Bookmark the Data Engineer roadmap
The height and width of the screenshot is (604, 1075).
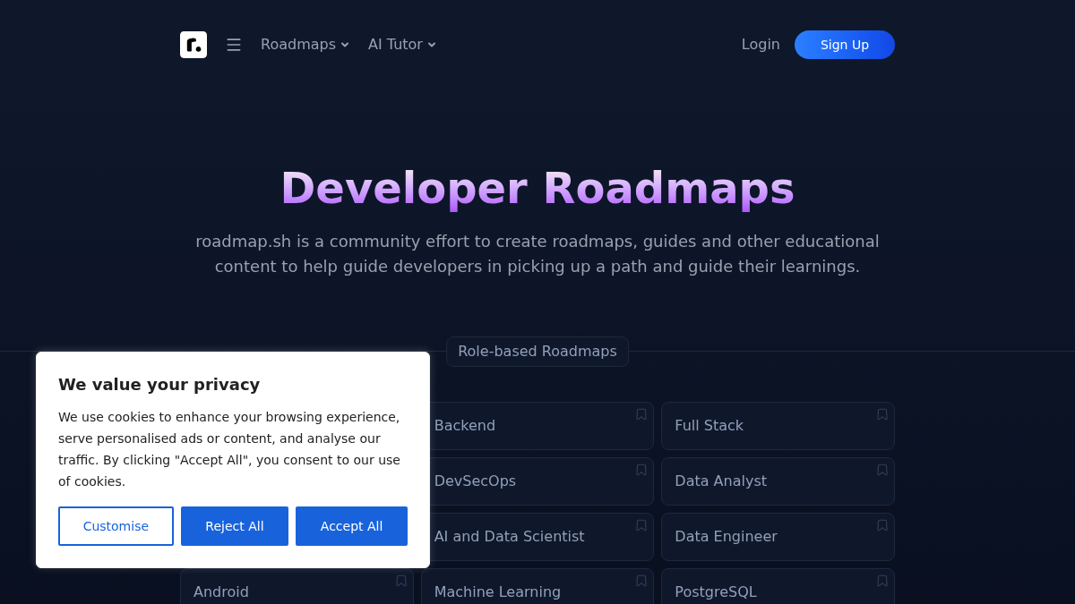882,525
